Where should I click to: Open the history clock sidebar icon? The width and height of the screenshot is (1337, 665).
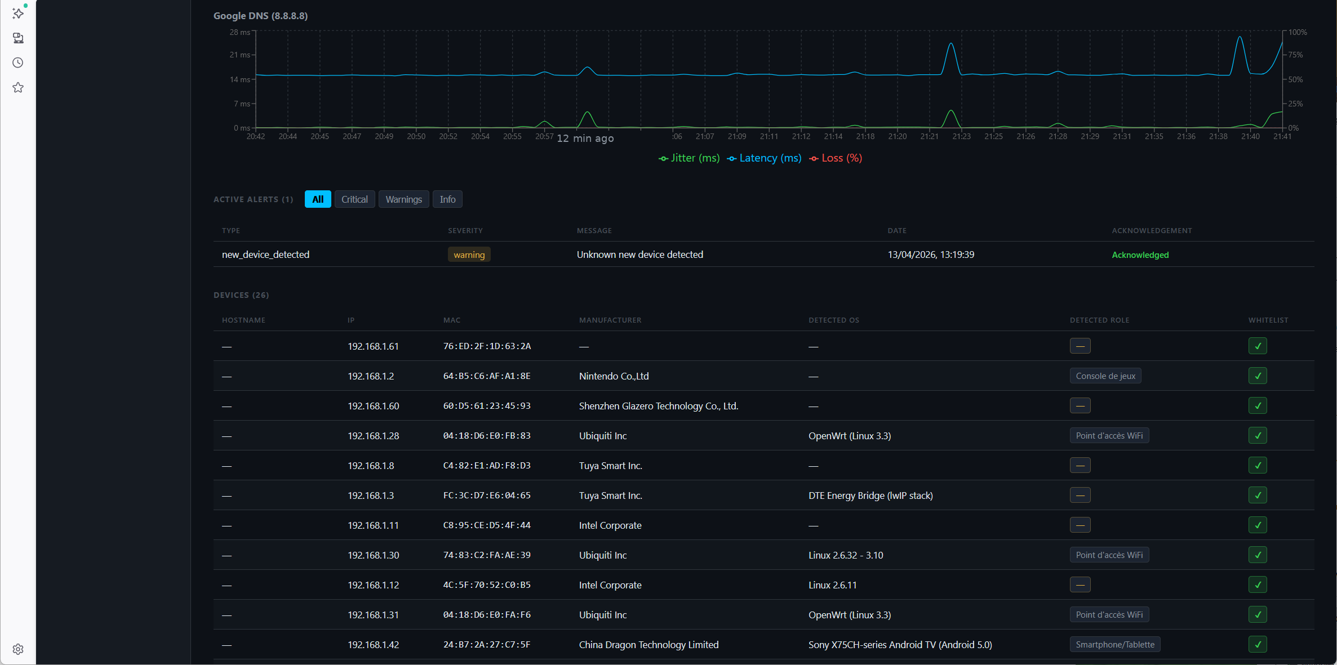coord(18,63)
